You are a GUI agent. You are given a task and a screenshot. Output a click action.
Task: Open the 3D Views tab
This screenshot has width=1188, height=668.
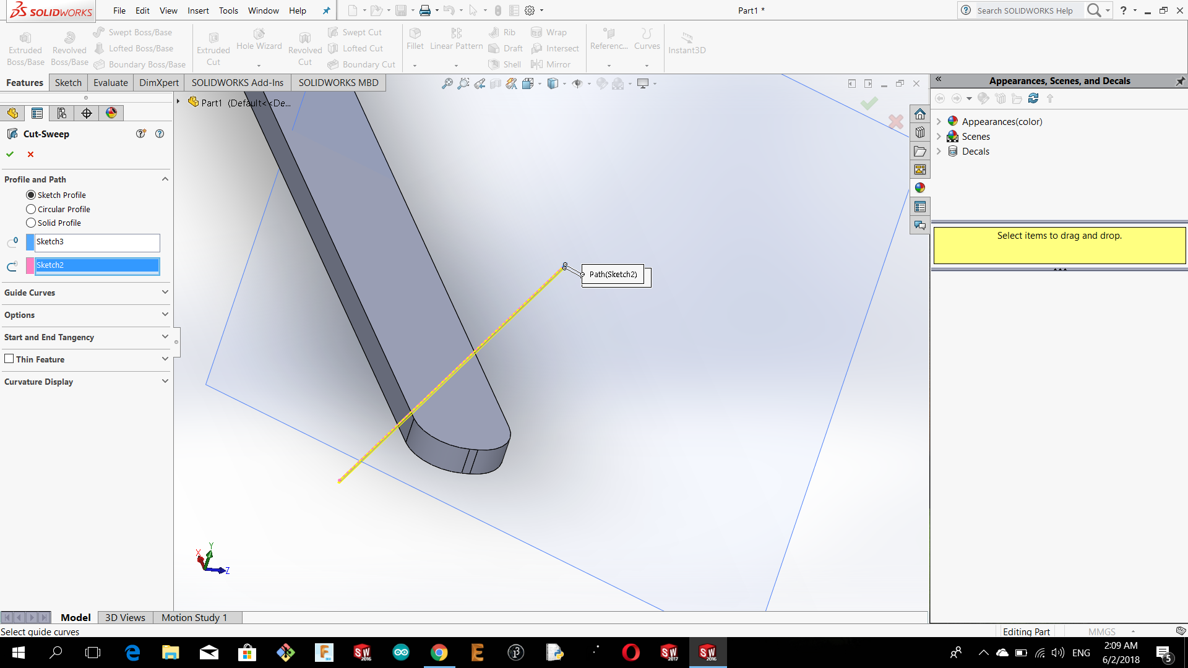click(x=125, y=617)
